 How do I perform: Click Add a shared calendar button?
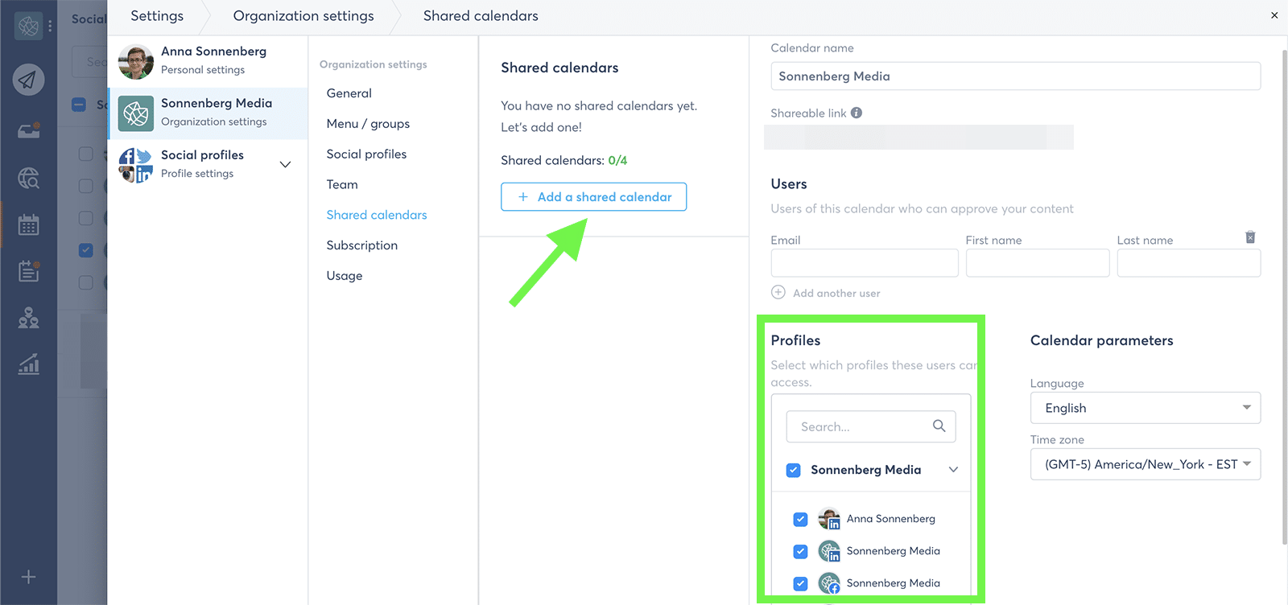point(593,197)
